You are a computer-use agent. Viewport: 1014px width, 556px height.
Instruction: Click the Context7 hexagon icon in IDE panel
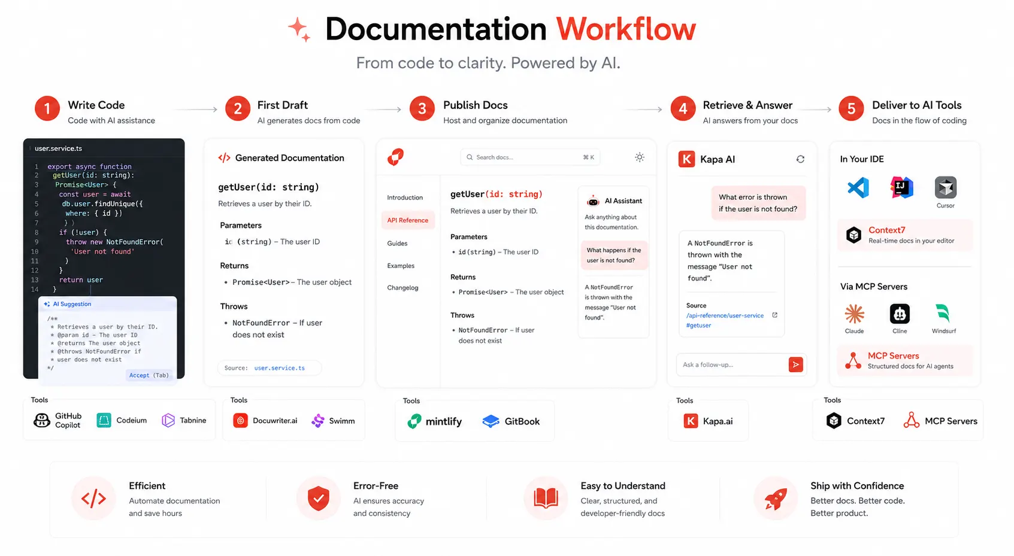click(853, 235)
